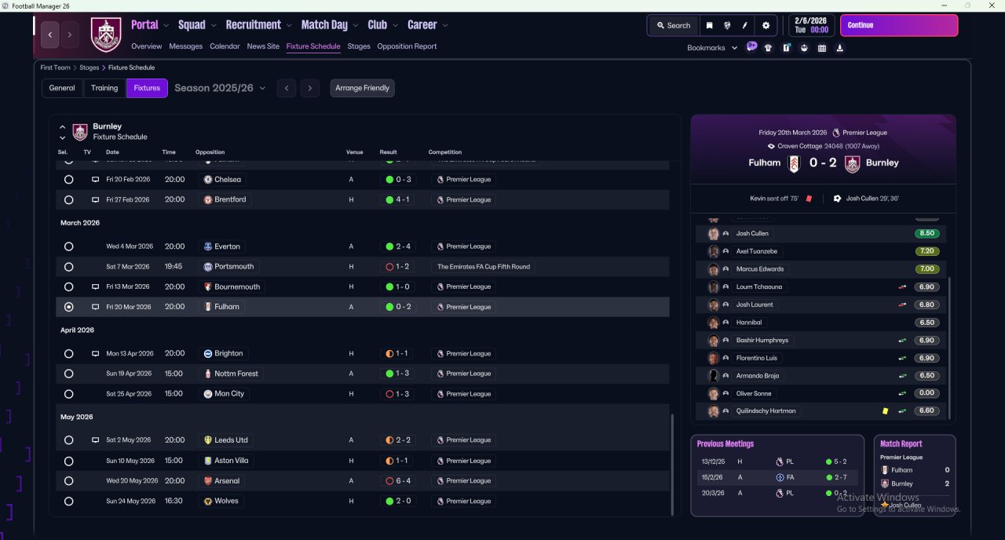Image resolution: width=1005 pixels, height=540 pixels.
Task: Click red substitution arrows for Loum Tchaouna
Action: [902, 287]
